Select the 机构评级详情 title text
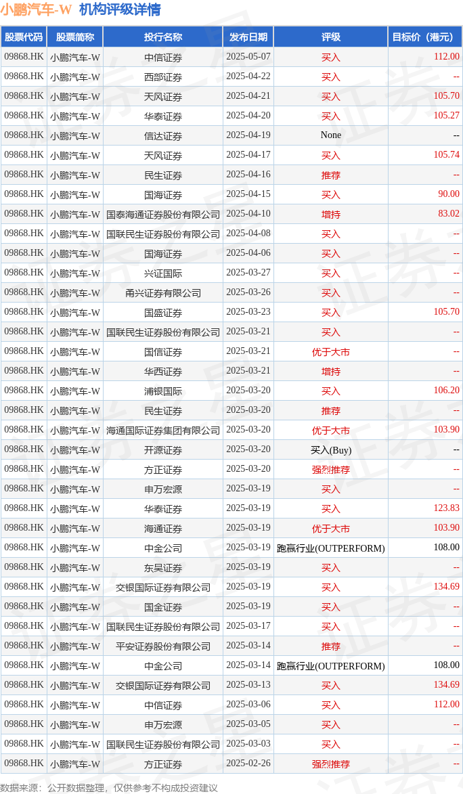 [120, 9]
